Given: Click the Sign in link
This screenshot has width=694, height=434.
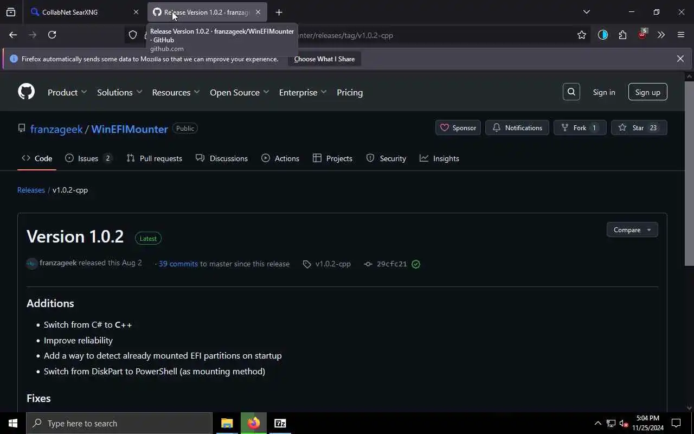Looking at the screenshot, I should (604, 92).
